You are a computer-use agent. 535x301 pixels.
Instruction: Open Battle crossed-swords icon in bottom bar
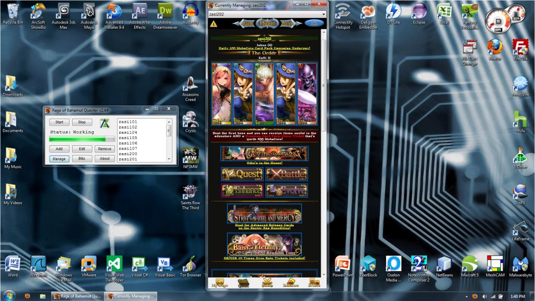[x=267, y=283]
